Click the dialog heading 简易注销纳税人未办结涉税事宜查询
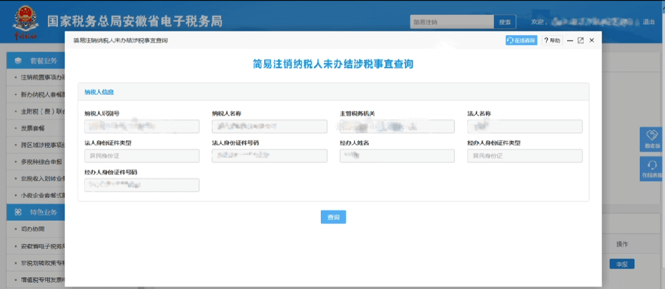 point(333,64)
